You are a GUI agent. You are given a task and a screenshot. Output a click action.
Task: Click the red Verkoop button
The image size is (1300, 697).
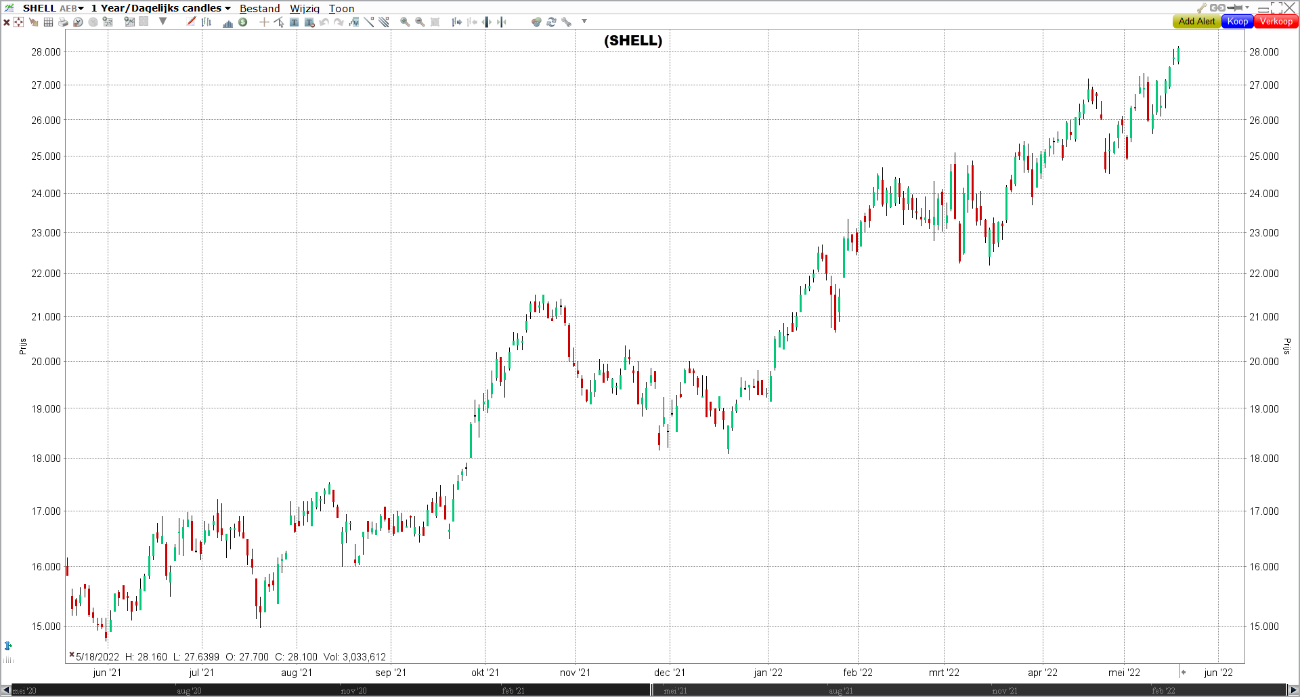1276,22
